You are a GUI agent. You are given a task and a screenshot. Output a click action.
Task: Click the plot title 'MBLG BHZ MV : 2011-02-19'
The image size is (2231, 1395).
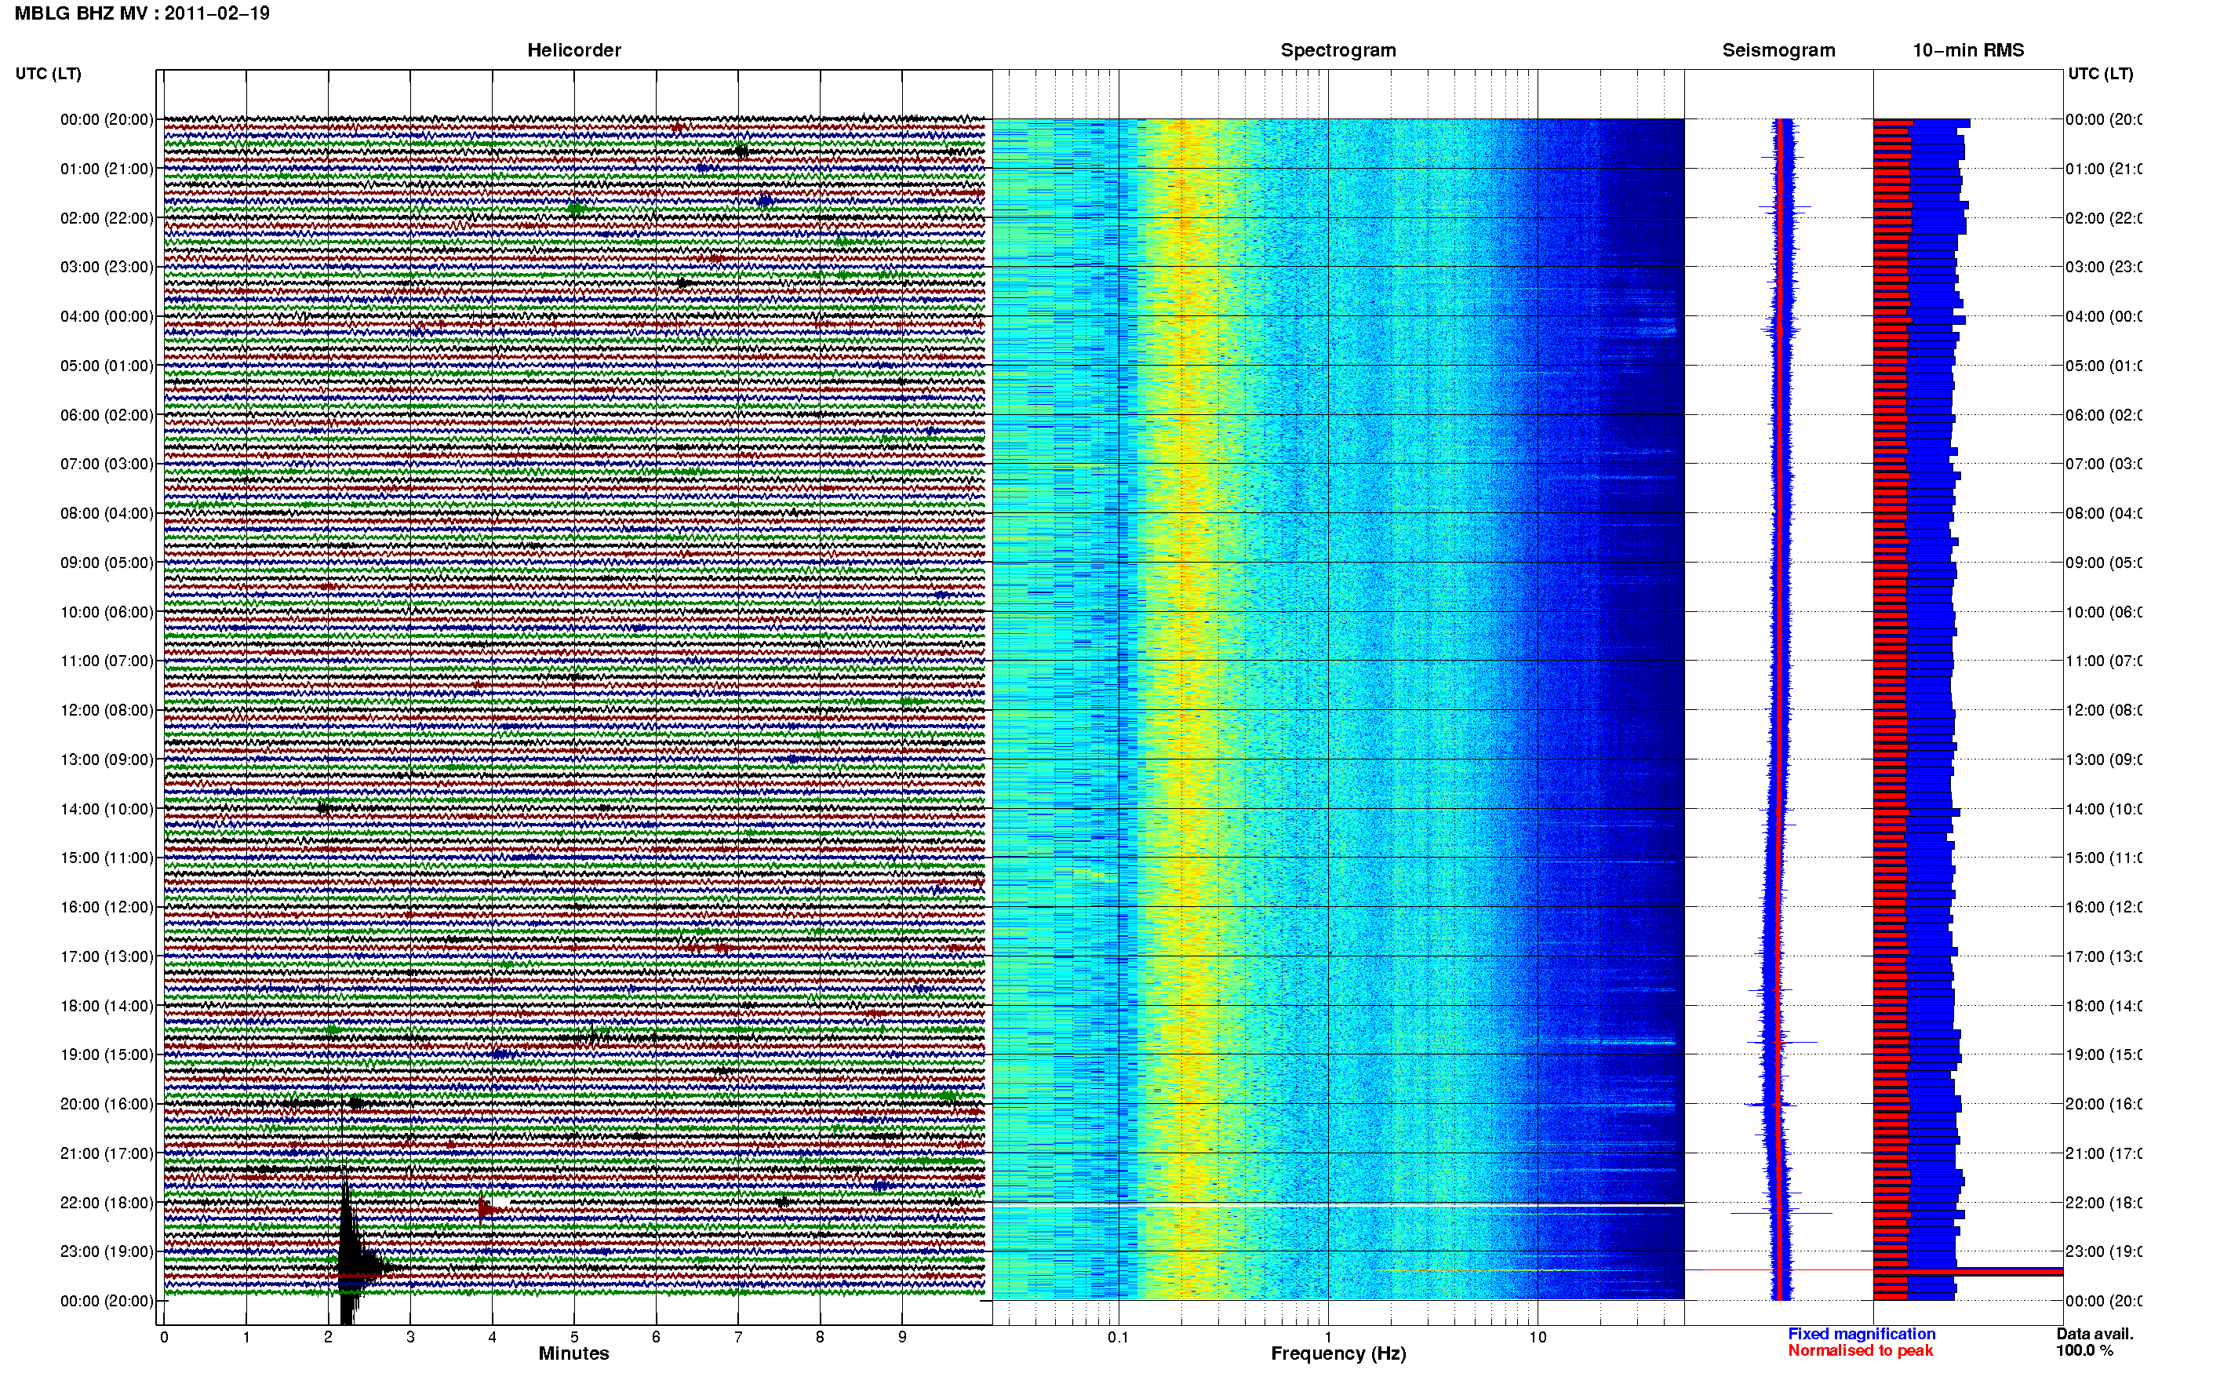[142, 14]
